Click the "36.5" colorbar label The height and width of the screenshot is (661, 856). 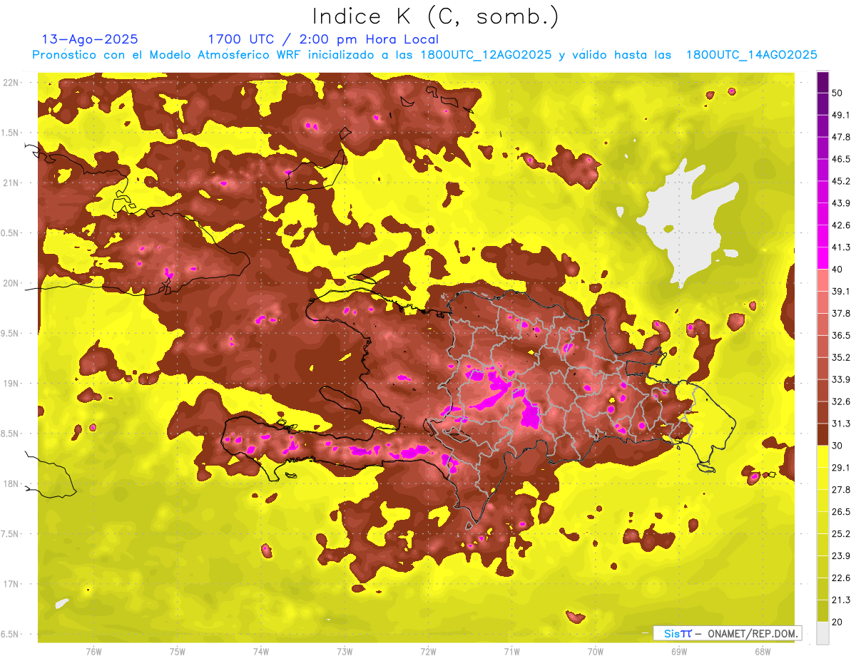coord(840,335)
